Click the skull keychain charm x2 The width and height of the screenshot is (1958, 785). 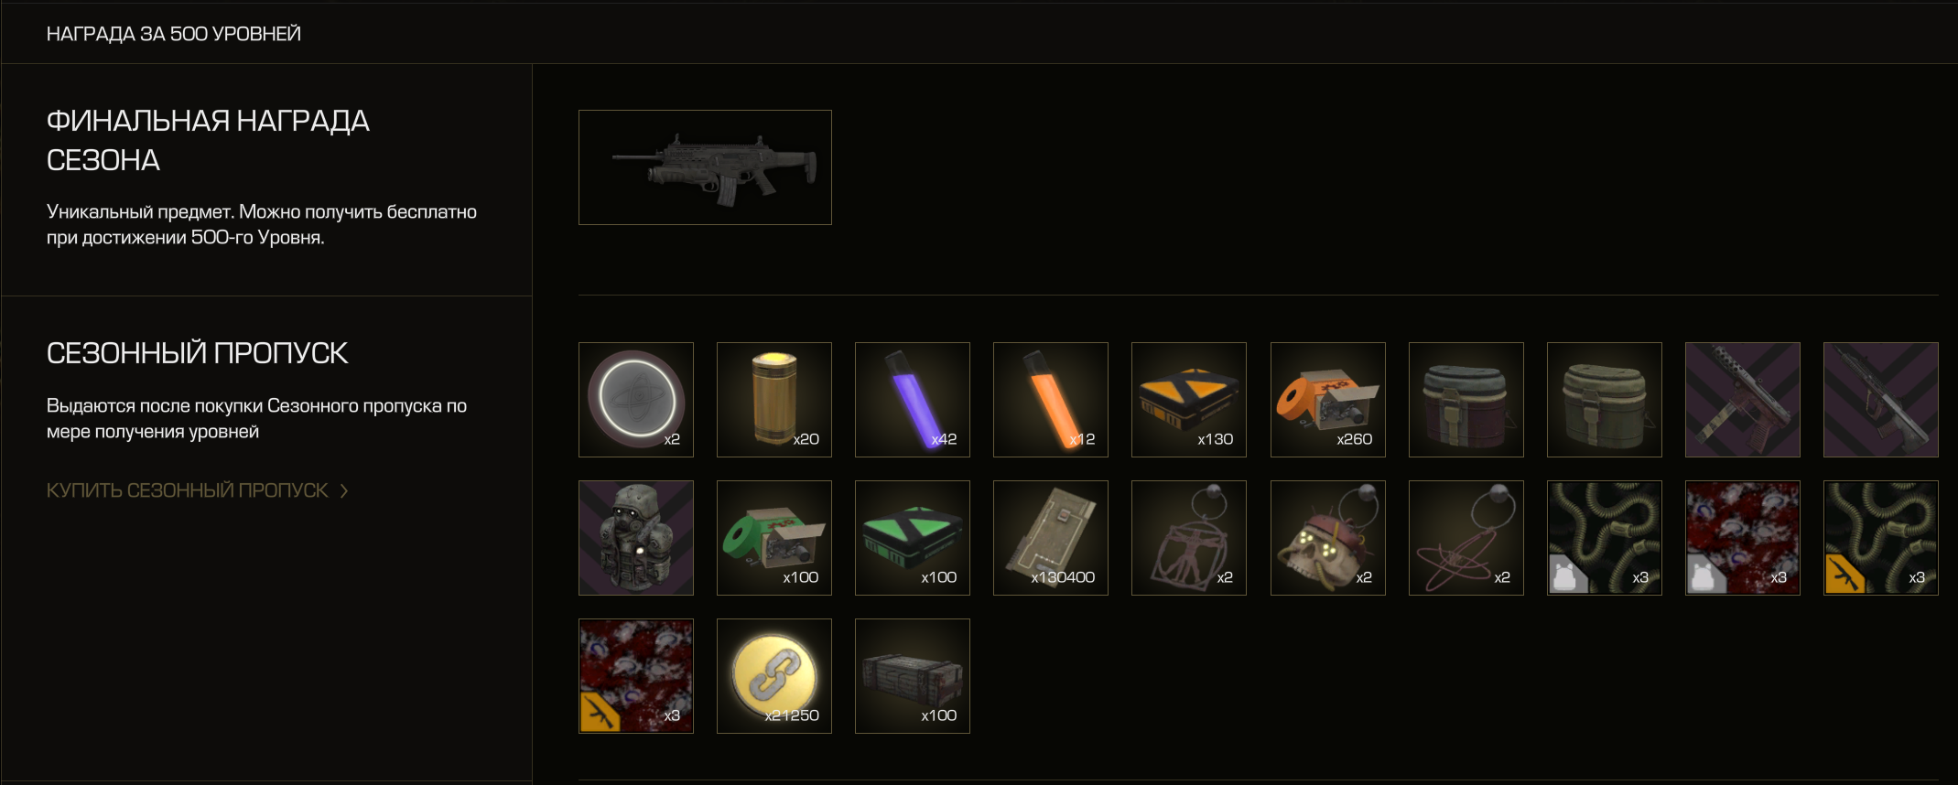1328,538
